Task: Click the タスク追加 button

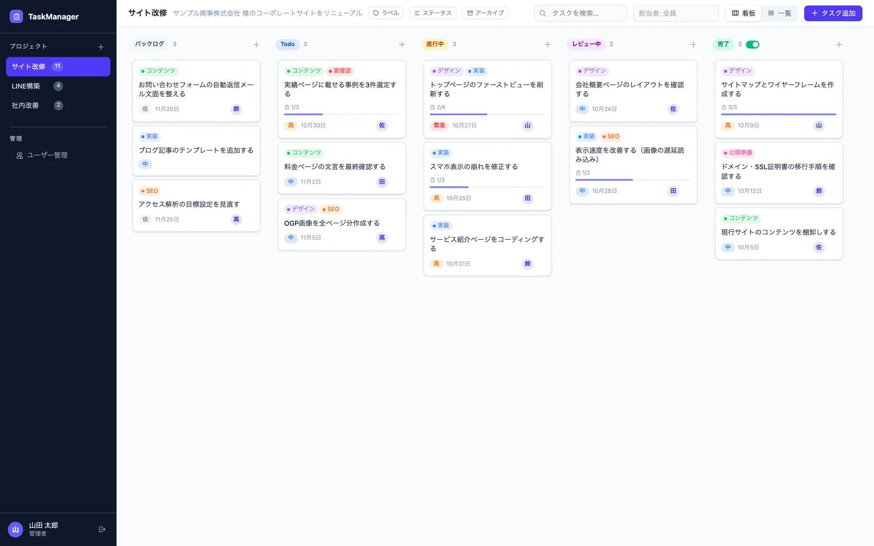Action: [x=833, y=13]
